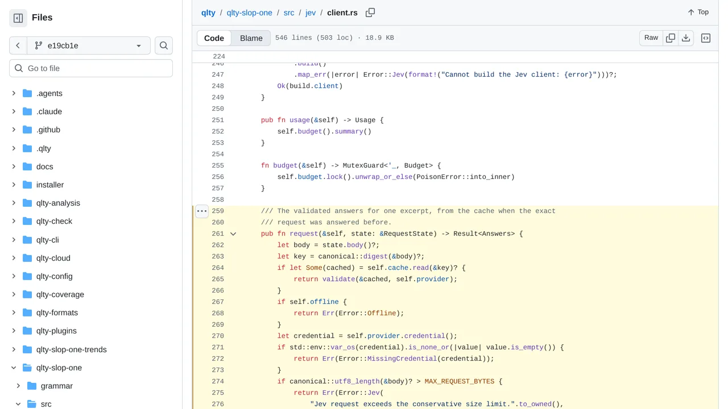Jump to Top of file
The width and height of the screenshot is (728, 409).
(x=698, y=12)
